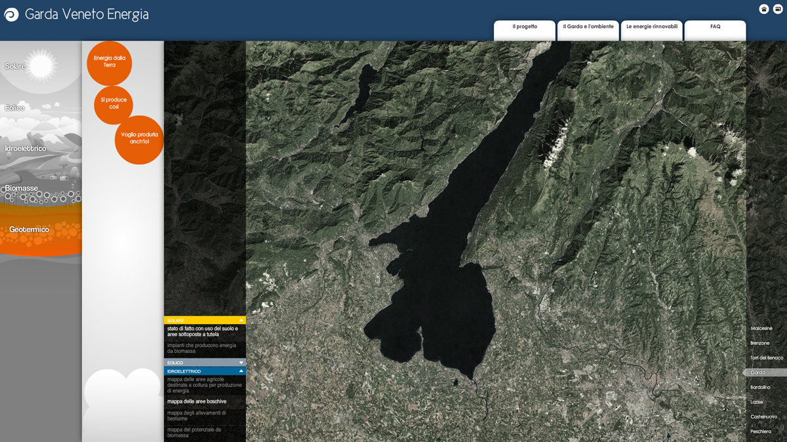Screen dimensions: 787x442
Task: Click the 'Energia dalla Terra' orange bubble
Action: (x=110, y=62)
